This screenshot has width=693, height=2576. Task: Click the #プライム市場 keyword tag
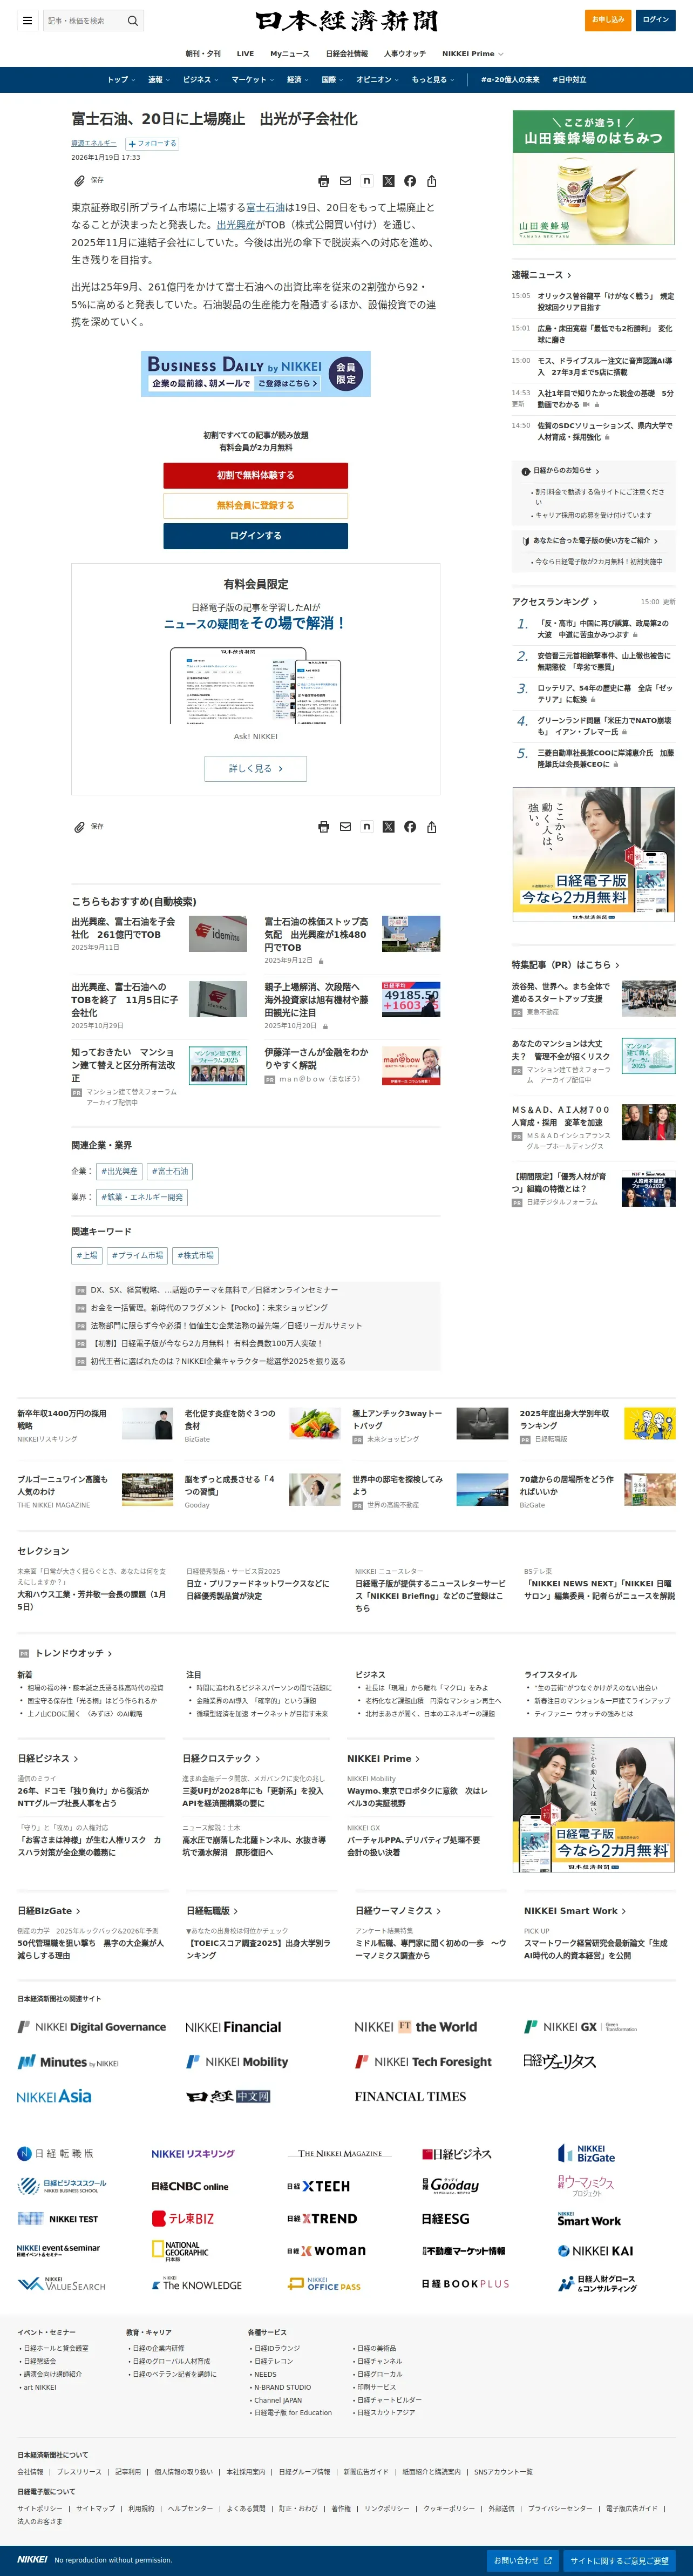coord(137,1255)
